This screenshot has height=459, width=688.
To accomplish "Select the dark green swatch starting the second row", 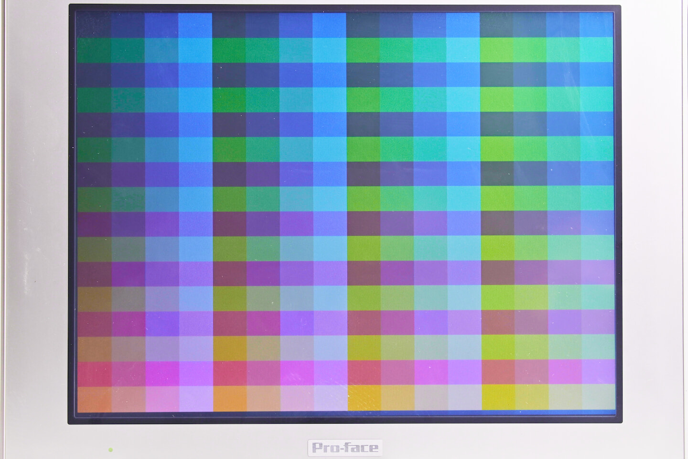I will coord(94,50).
